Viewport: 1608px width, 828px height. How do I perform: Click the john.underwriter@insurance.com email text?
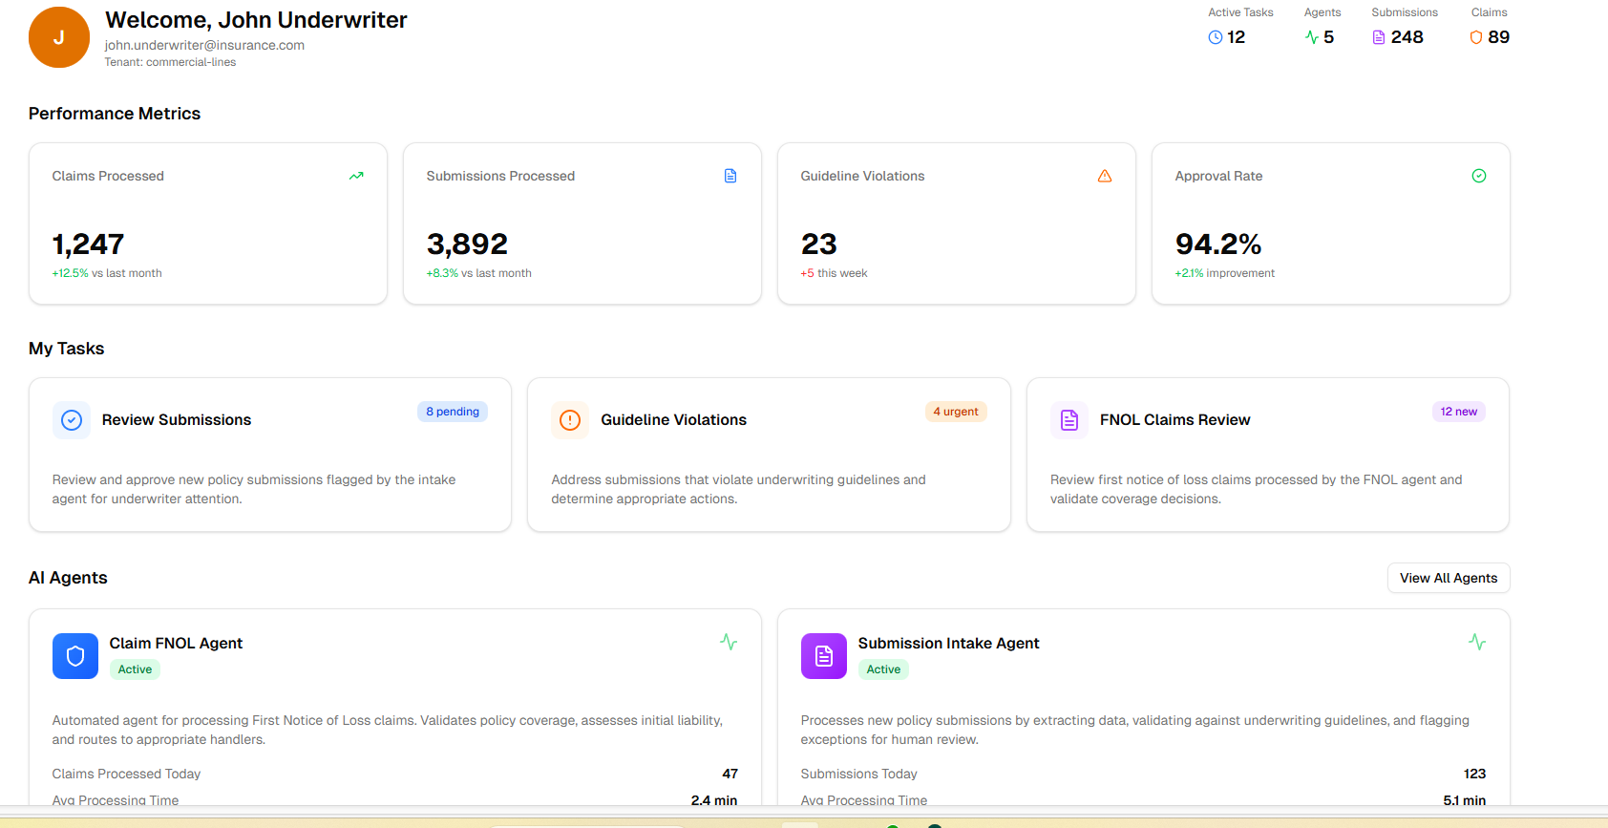click(x=204, y=45)
